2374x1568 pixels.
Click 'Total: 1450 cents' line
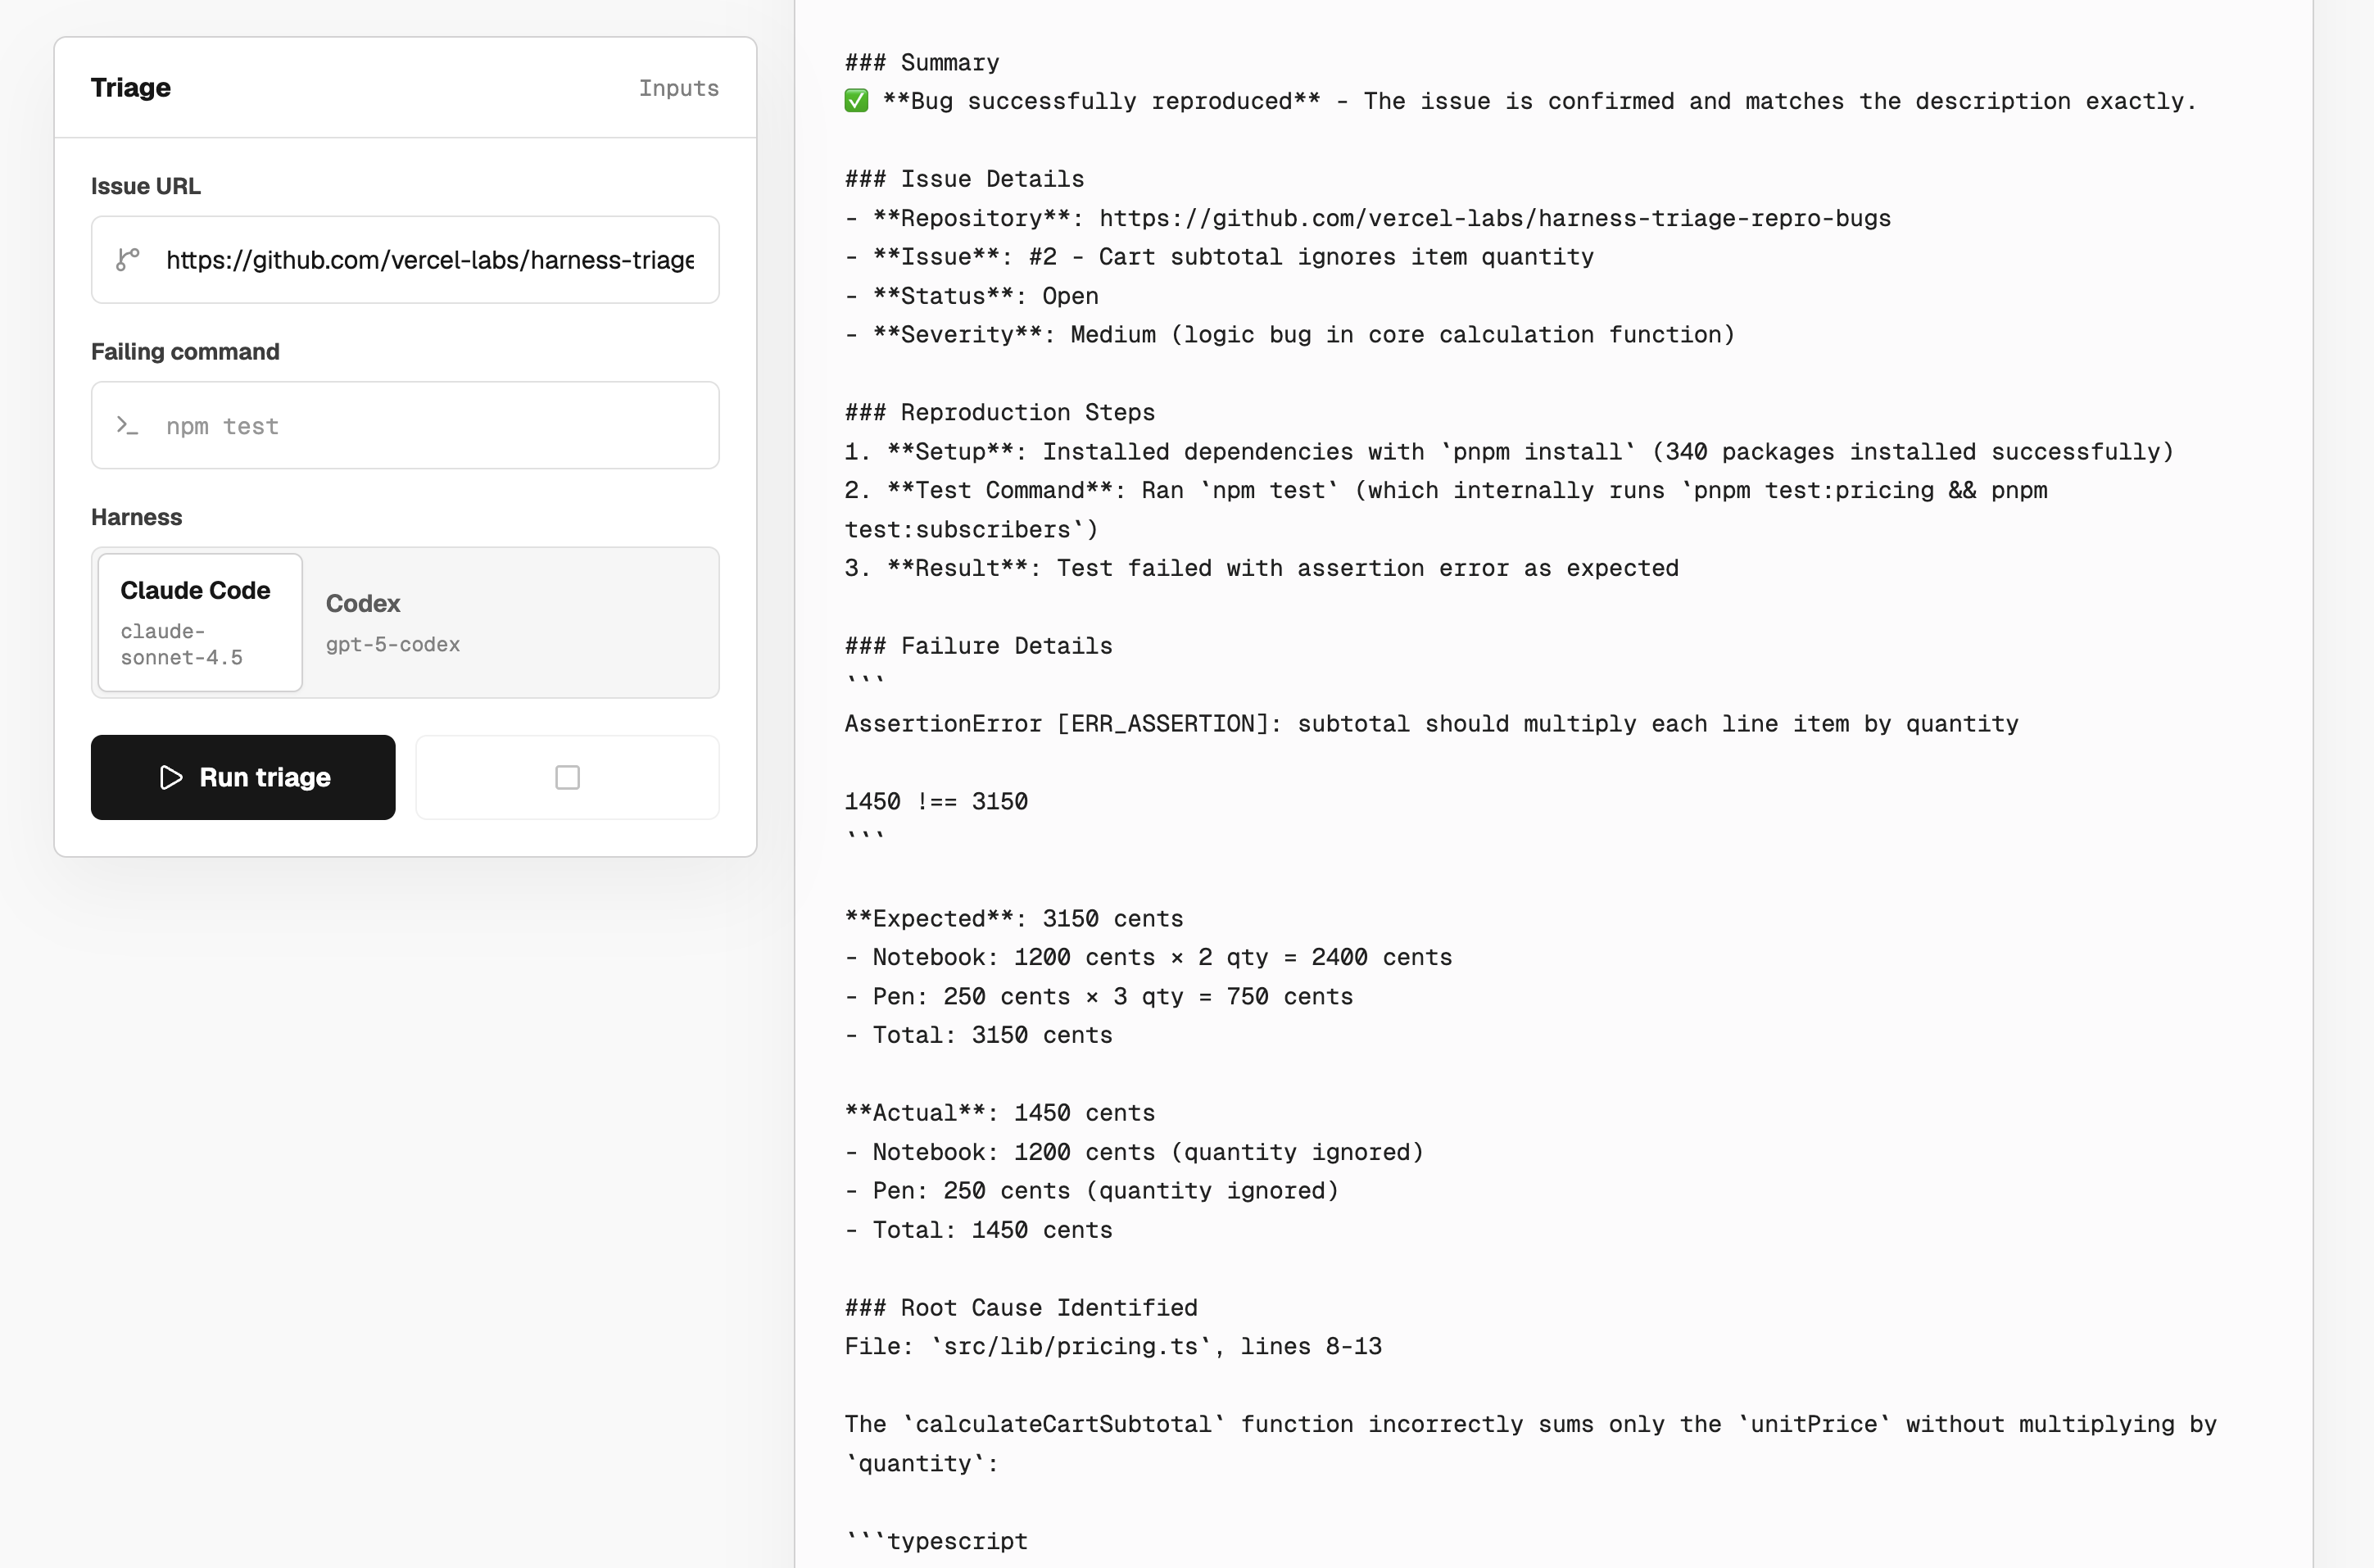(x=979, y=1230)
